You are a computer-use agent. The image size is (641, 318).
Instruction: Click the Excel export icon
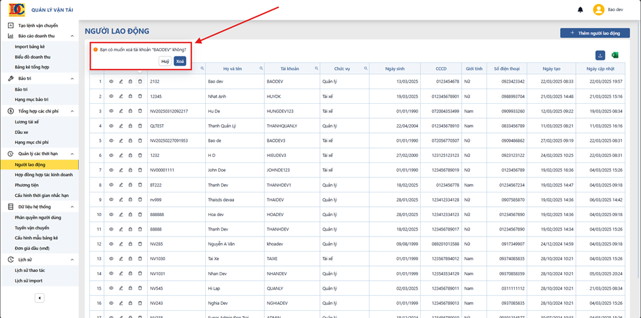click(615, 55)
